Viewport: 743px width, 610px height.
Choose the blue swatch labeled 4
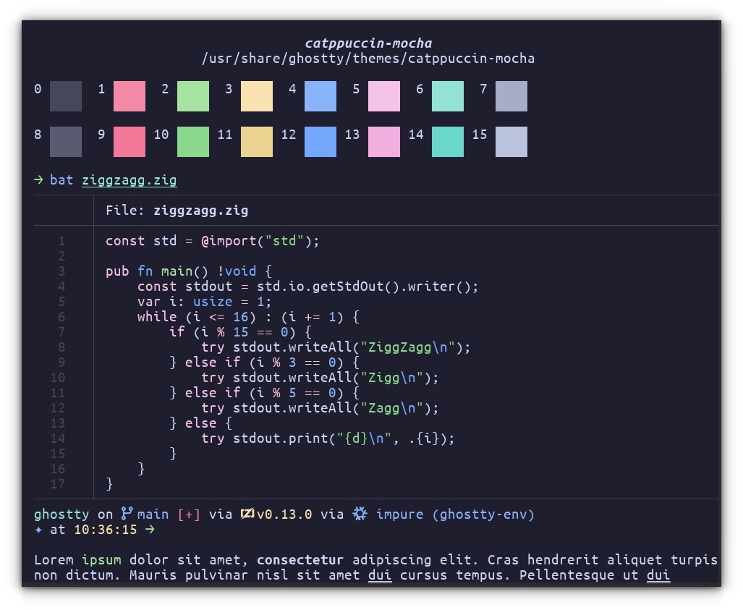tap(320, 96)
